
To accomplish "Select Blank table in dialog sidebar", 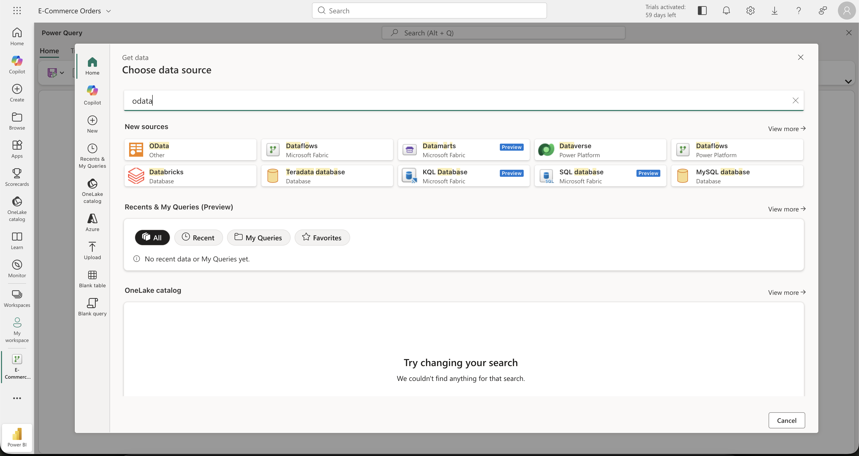I will click(92, 279).
